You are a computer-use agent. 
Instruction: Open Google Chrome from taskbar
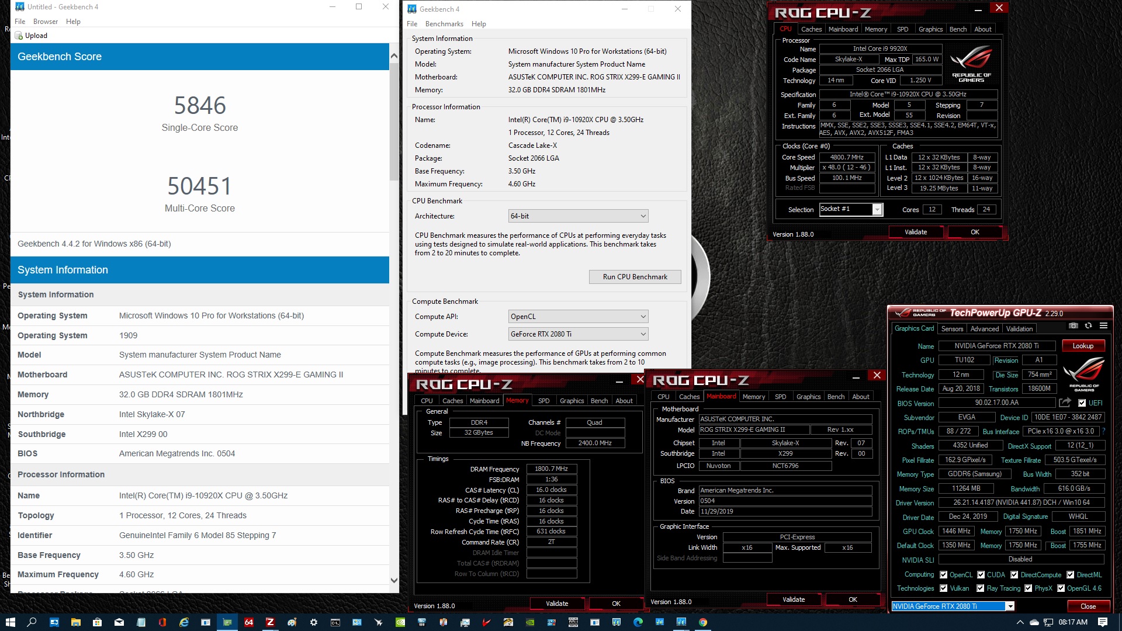(702, 622)
